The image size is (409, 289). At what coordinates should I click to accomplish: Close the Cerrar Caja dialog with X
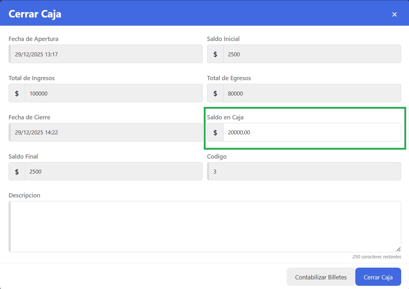[x=394, y=14]
